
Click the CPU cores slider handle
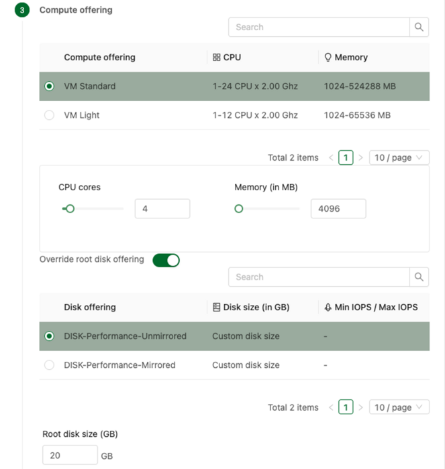click(70, 209)
